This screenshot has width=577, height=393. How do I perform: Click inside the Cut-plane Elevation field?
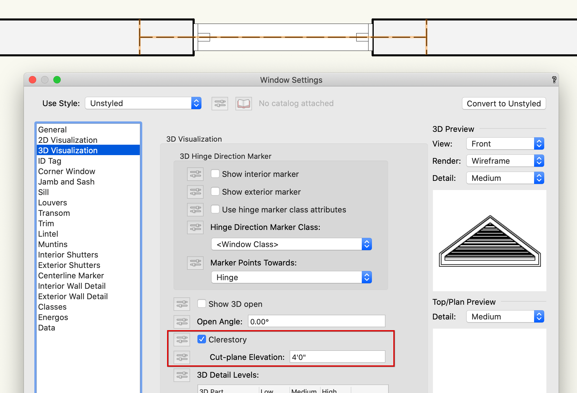pos(337,357)
